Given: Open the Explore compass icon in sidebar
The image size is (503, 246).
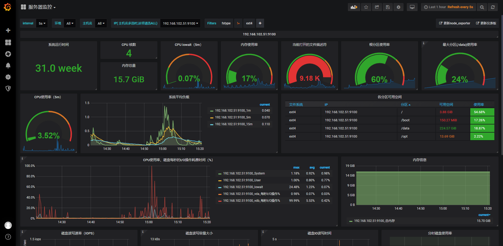Looking at the screenshot, I should point(8,54).
